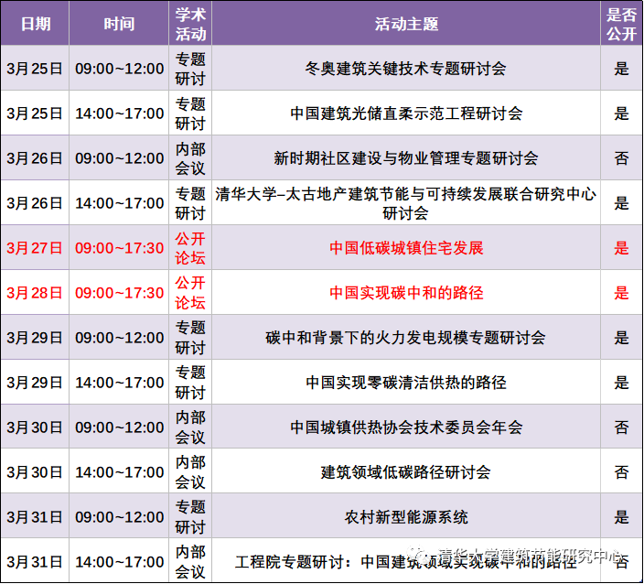Click the 活动主题 column header

[x=406, y=23]
